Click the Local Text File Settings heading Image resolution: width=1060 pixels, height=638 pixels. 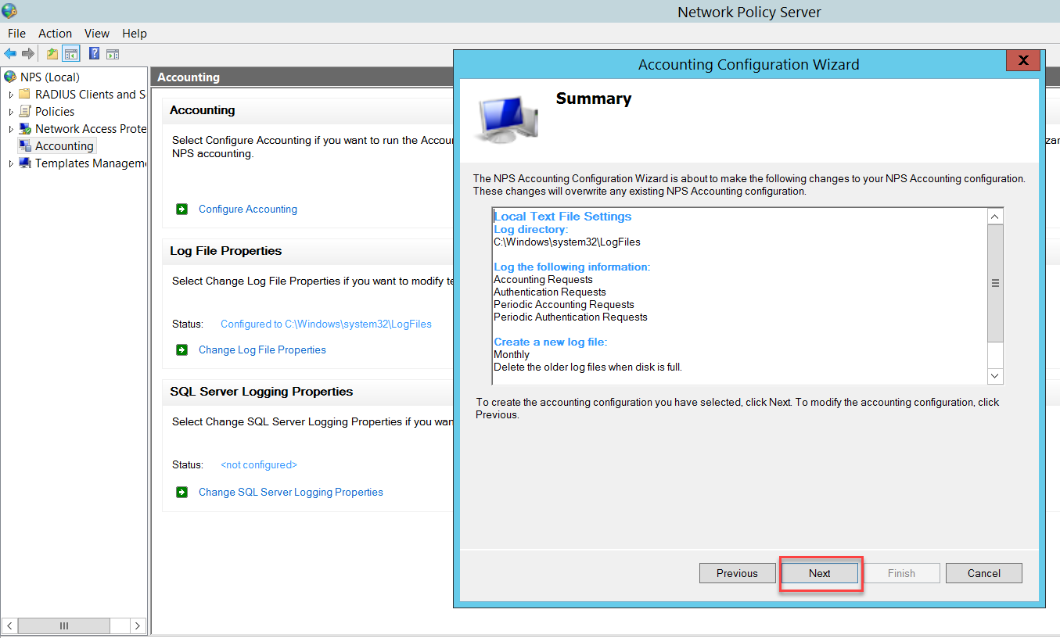pyautogui.click(x=562, y=217)
